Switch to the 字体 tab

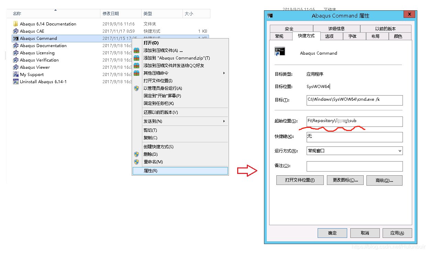click(355, 36)
